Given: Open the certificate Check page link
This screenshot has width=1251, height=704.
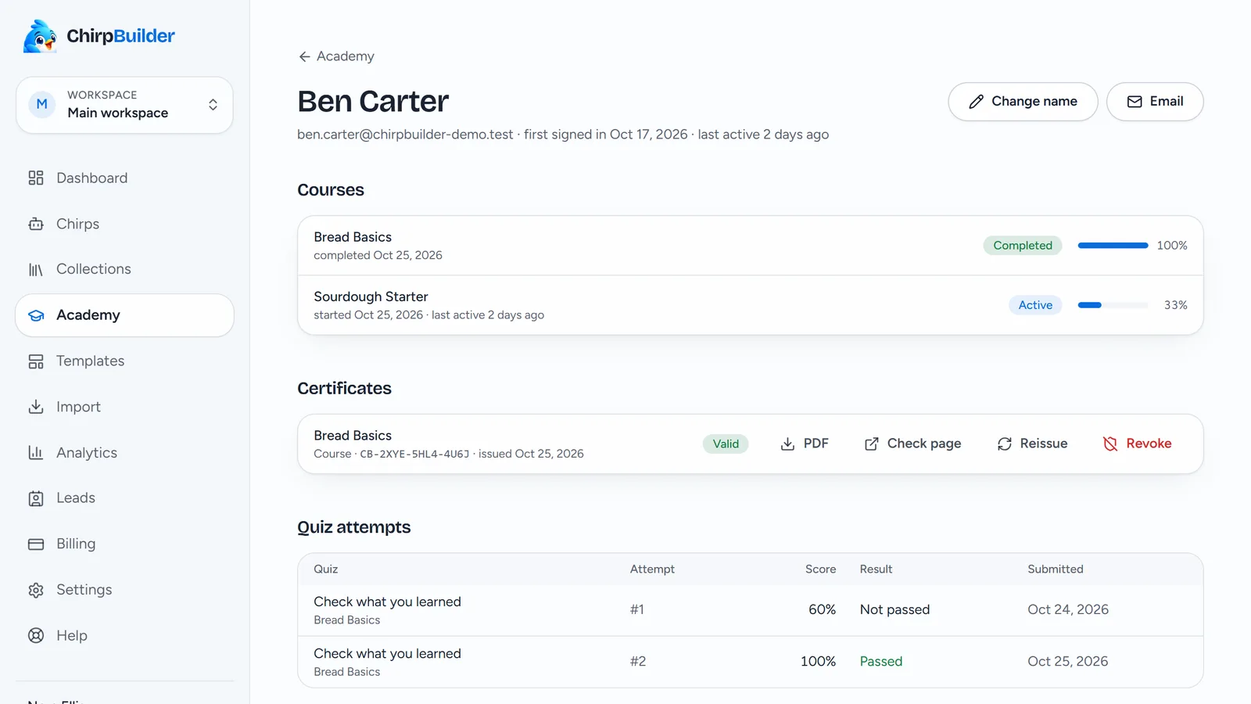Looking at the screenshot, I should 912,444.
